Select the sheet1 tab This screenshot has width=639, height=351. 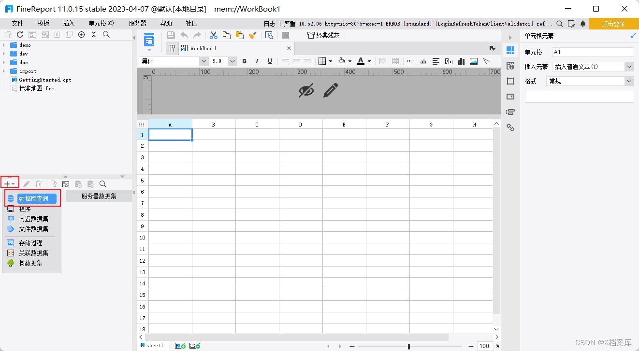(152, 346)
